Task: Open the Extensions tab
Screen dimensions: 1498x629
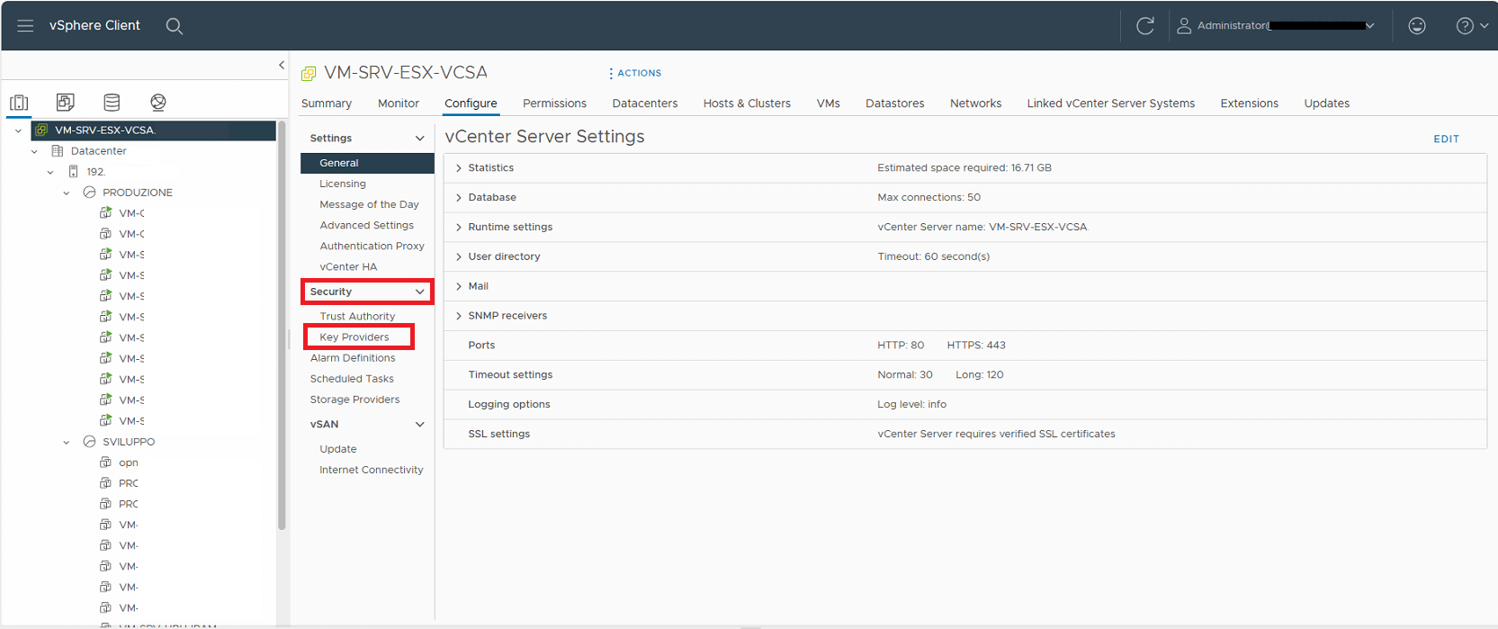Action: pyautogui.click(x=1249, y=103)
